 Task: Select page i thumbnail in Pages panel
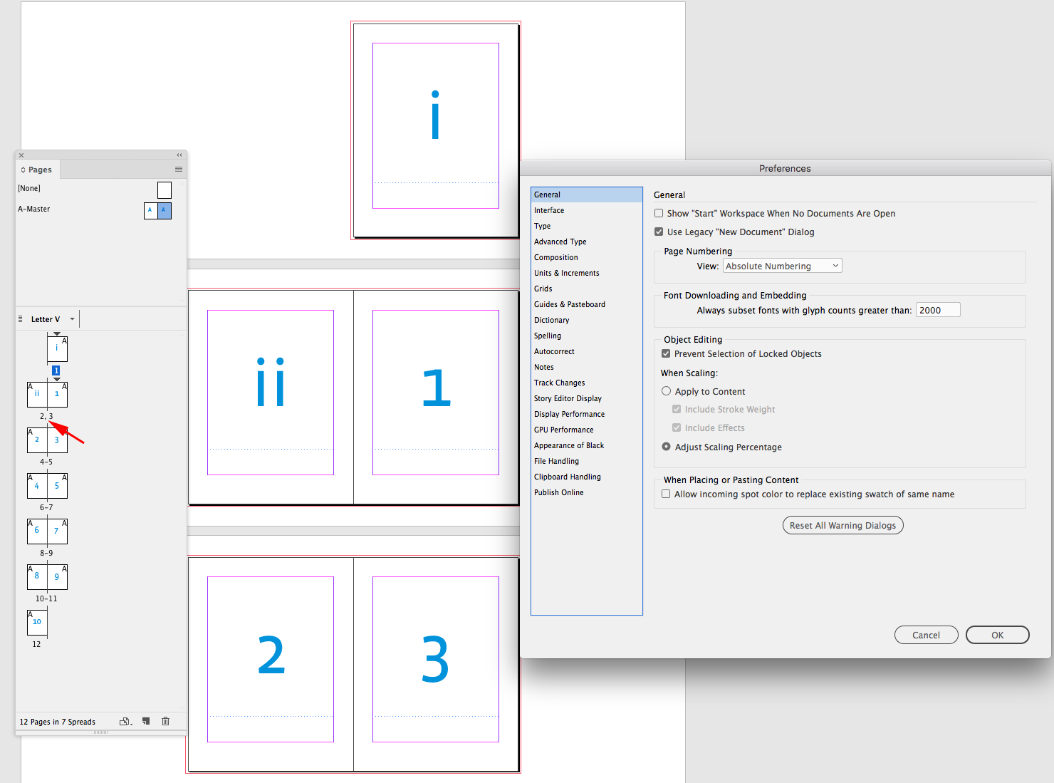point(57,348)
